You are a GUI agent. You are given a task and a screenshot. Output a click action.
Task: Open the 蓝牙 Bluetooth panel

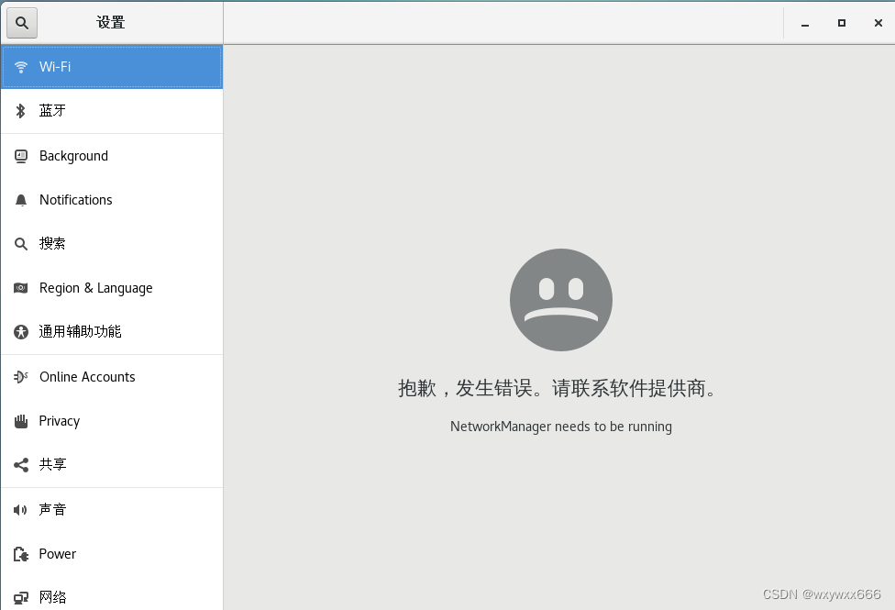(x=112, y=111)
